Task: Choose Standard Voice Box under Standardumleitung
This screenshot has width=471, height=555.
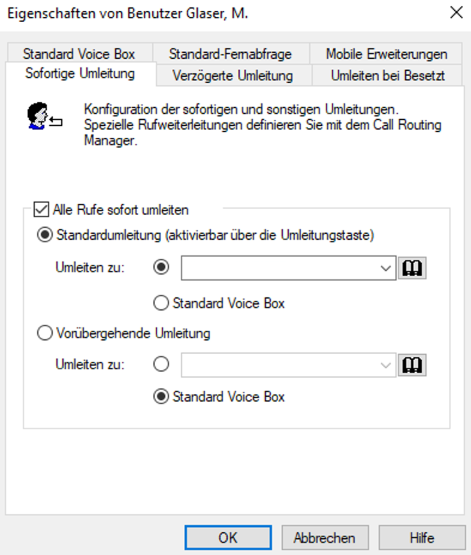Action: (161, 303)
